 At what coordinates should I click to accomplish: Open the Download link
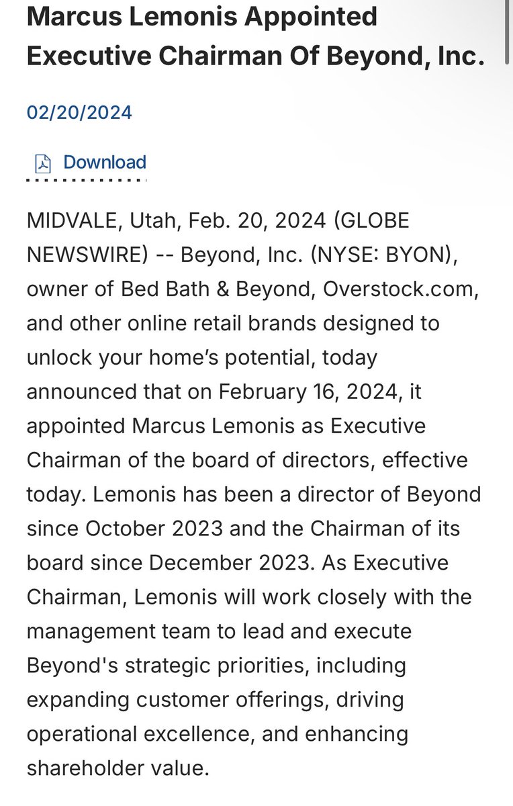point(104,163)
